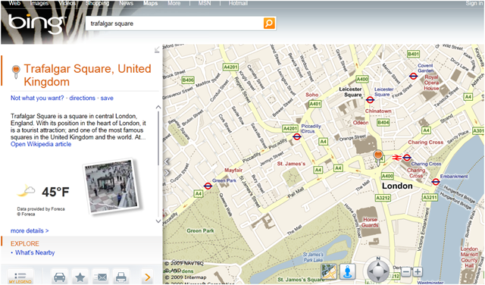Pan map north with compass up arrow
The height and width of the screenshot is (285, 485).
point(378,264)
